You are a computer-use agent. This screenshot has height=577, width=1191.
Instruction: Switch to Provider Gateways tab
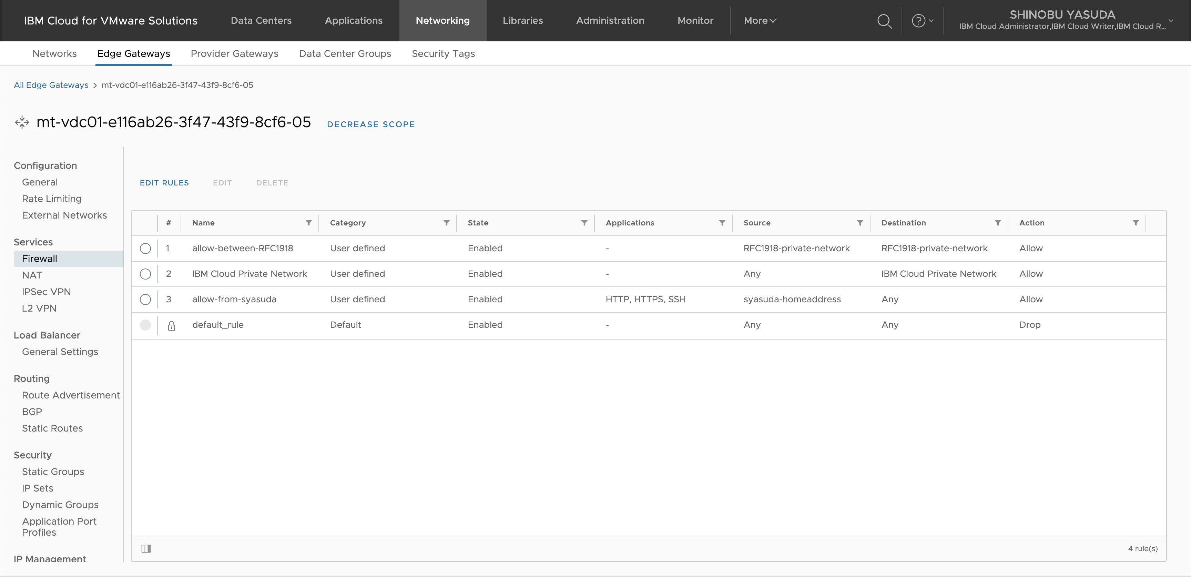[234, 54]
